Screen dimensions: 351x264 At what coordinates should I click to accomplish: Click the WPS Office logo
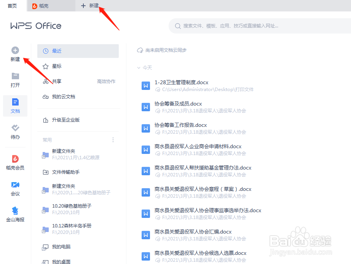point(36,26)
